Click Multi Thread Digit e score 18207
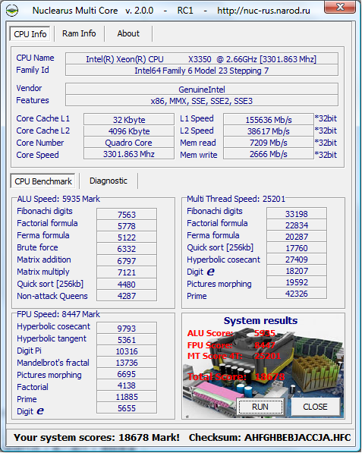 tap(297, 271)
